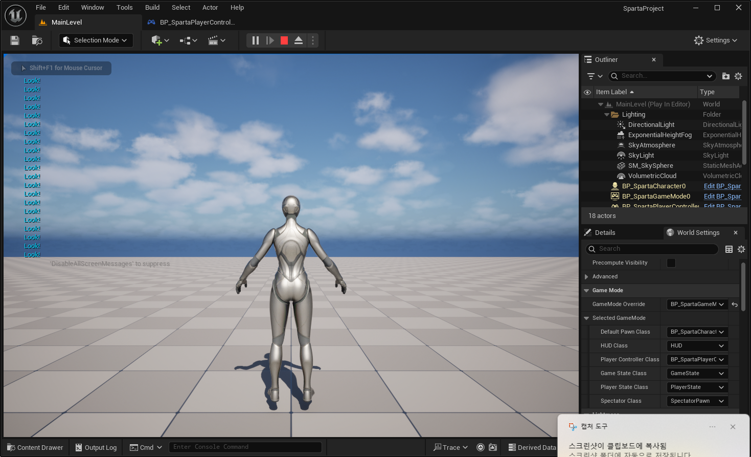The width and height of the screenshot is (751, 457).
Task: Open the File menu
Action: click(41, 8)
